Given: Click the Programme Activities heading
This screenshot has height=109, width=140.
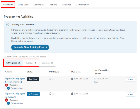Looking at the screenshot, I should (x=18, y=17).
